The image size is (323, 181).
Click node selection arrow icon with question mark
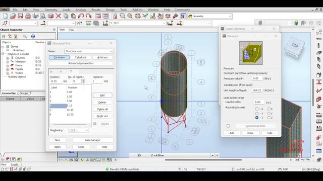(x=5, y=23)
